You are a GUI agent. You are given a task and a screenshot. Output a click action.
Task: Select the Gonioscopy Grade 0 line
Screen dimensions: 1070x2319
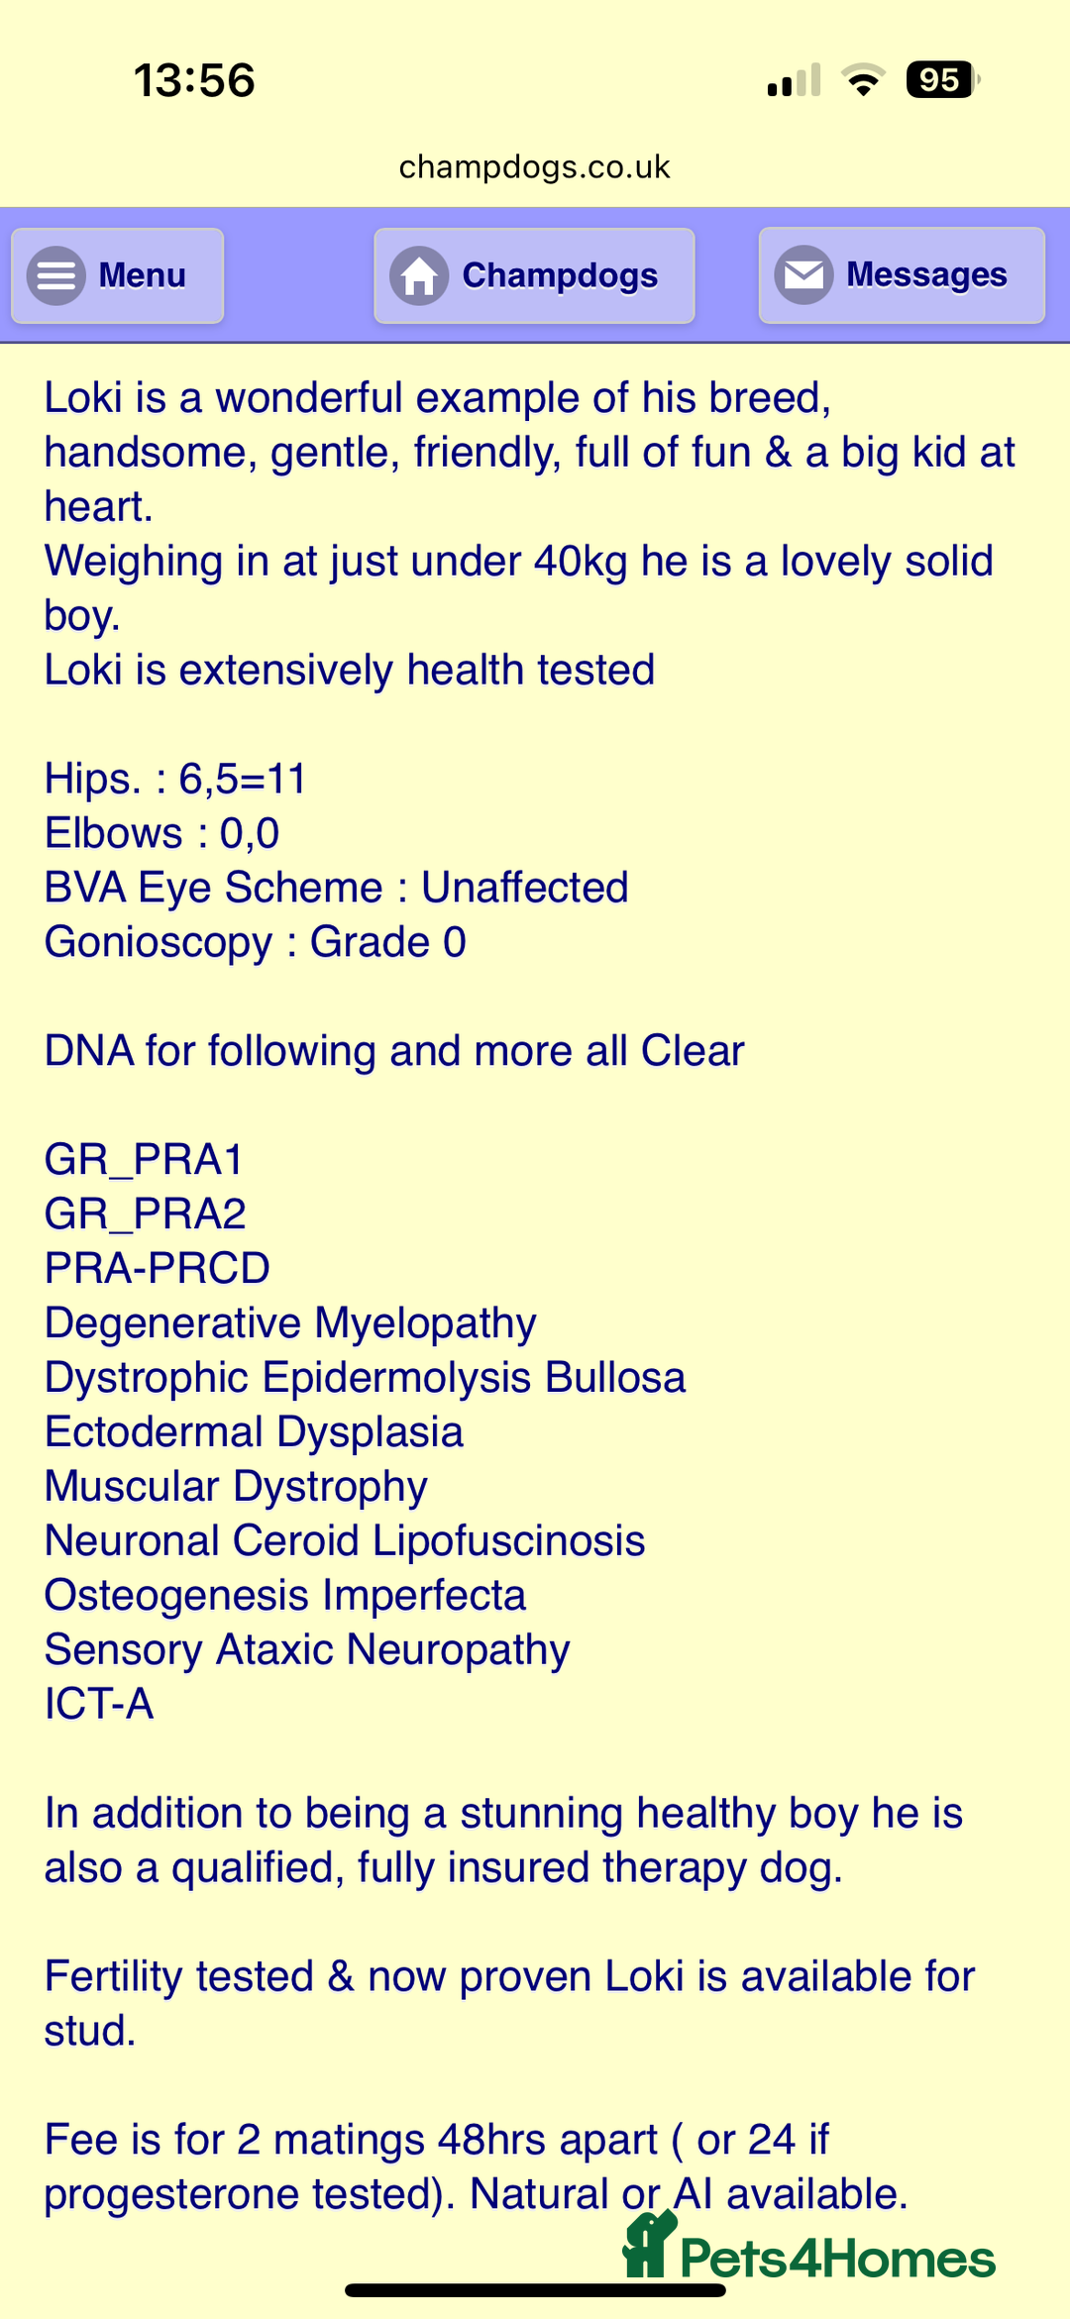(x=256, y=942)
